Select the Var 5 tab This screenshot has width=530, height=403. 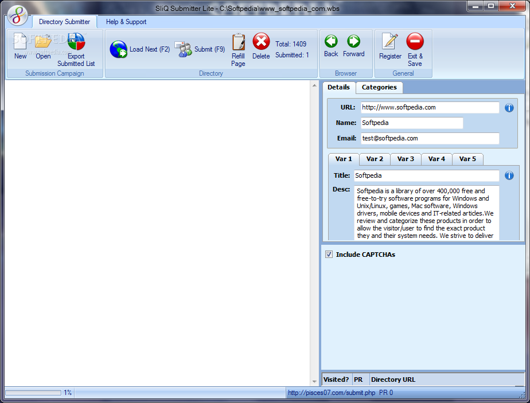click(467, 159)
